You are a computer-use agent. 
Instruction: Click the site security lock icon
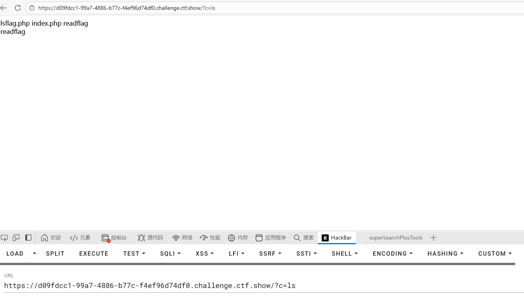point(31,7)
